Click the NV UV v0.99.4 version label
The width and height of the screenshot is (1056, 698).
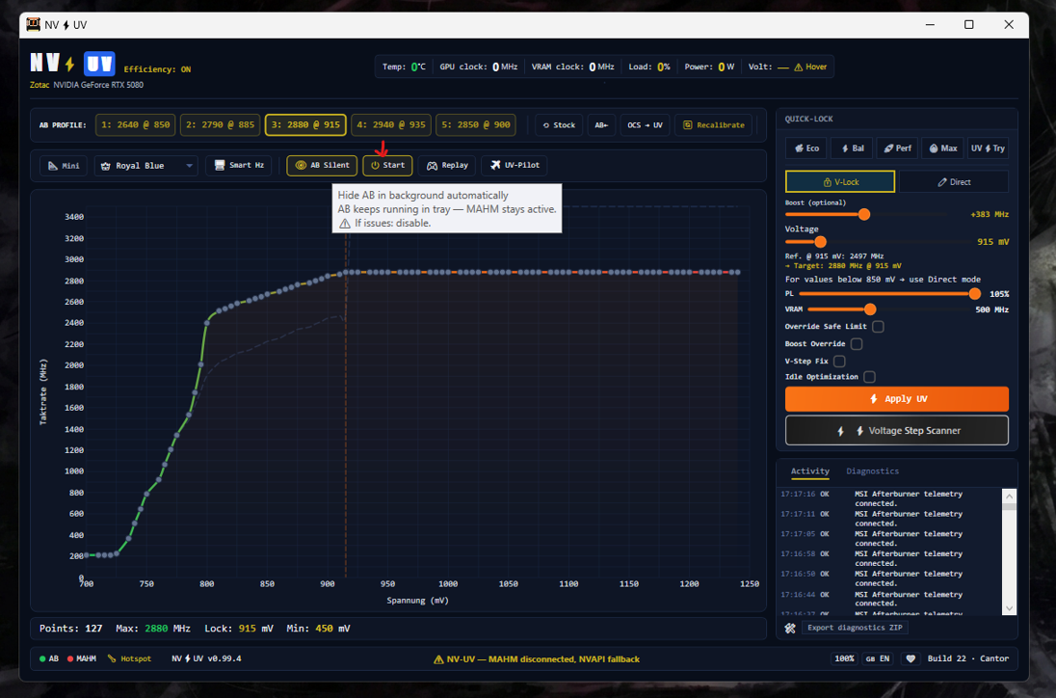(x=206, y=658)
